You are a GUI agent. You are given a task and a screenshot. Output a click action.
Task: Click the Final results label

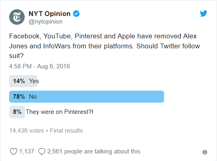point(66,131)
